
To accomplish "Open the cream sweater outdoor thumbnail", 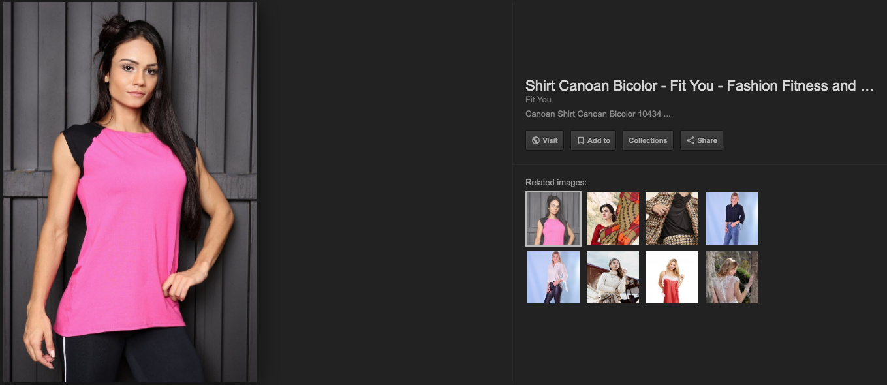I will [x=613, y=277].
